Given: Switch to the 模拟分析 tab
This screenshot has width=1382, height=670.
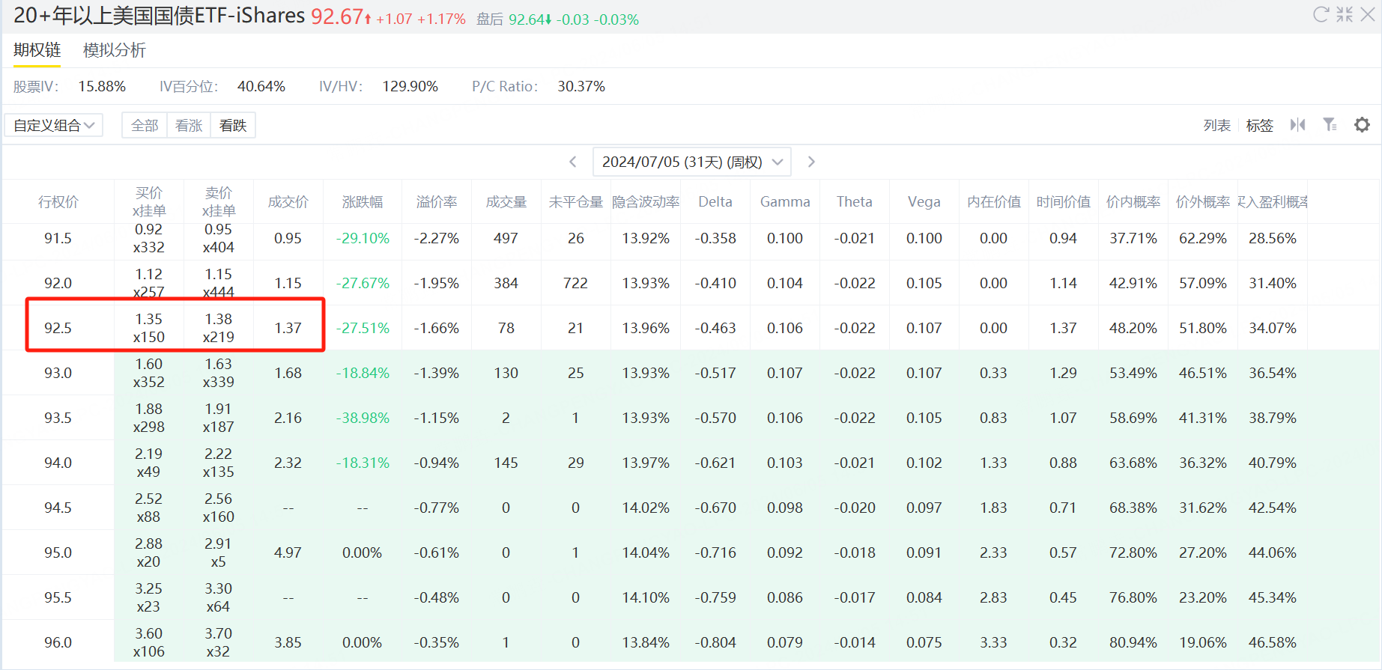Looking at the screenshot, I should [115, 50].
